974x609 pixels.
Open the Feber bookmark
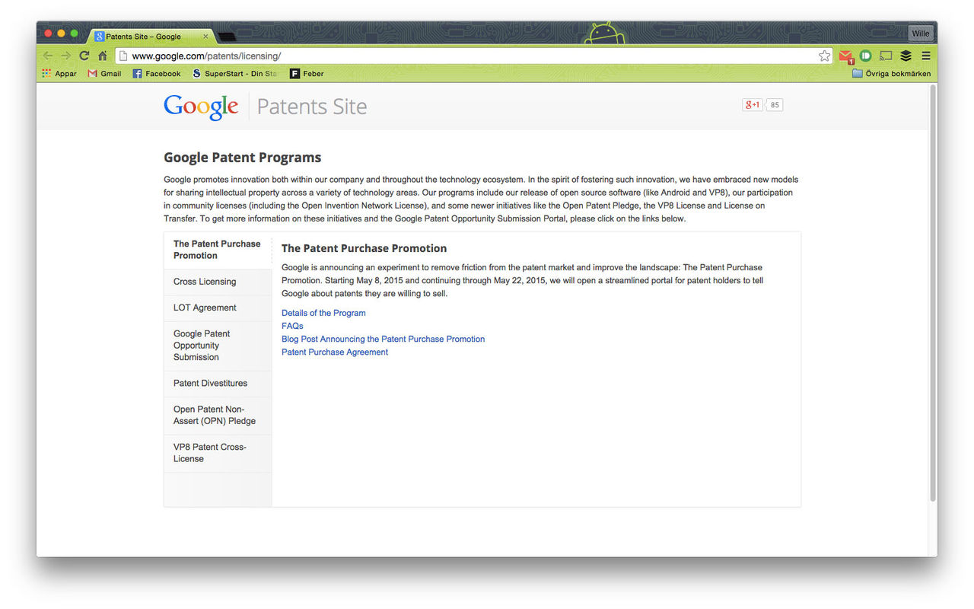click(x=307, y=74)
